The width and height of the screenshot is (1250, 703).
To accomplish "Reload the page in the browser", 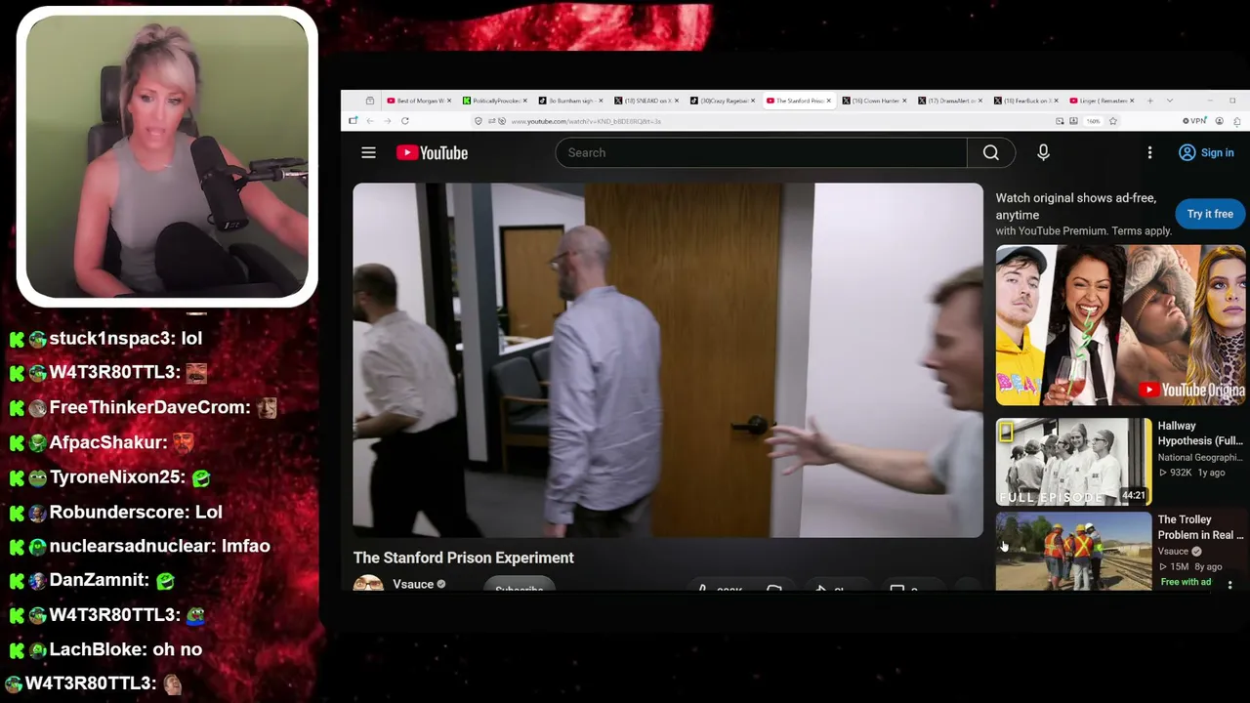I will tap(404, 121).
